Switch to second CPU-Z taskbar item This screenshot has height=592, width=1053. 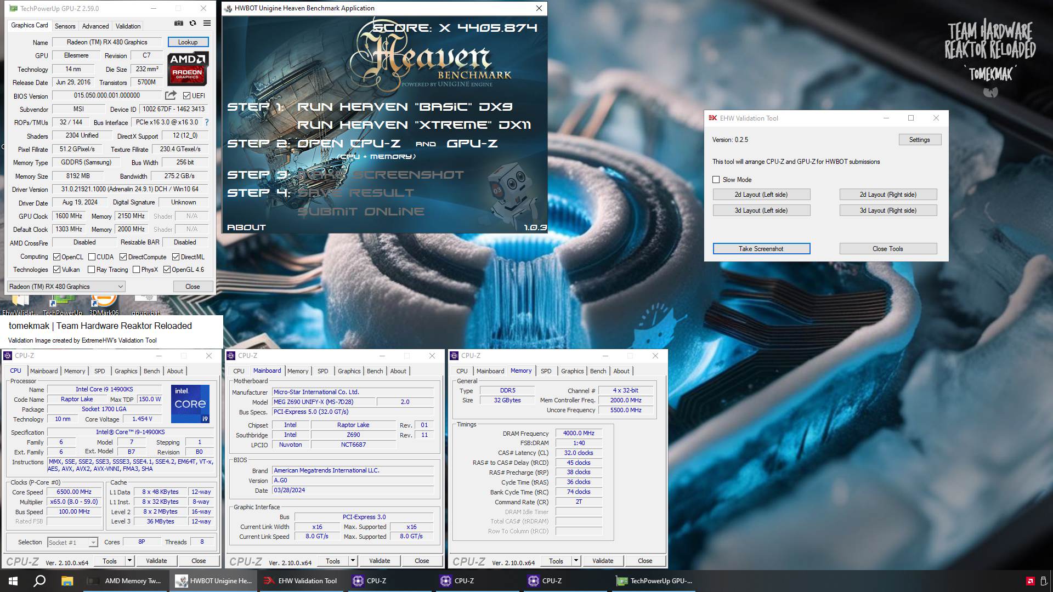point(477,581)
